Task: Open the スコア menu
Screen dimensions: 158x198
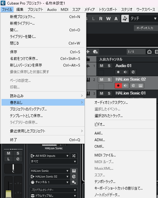Action: pos(76,9)
